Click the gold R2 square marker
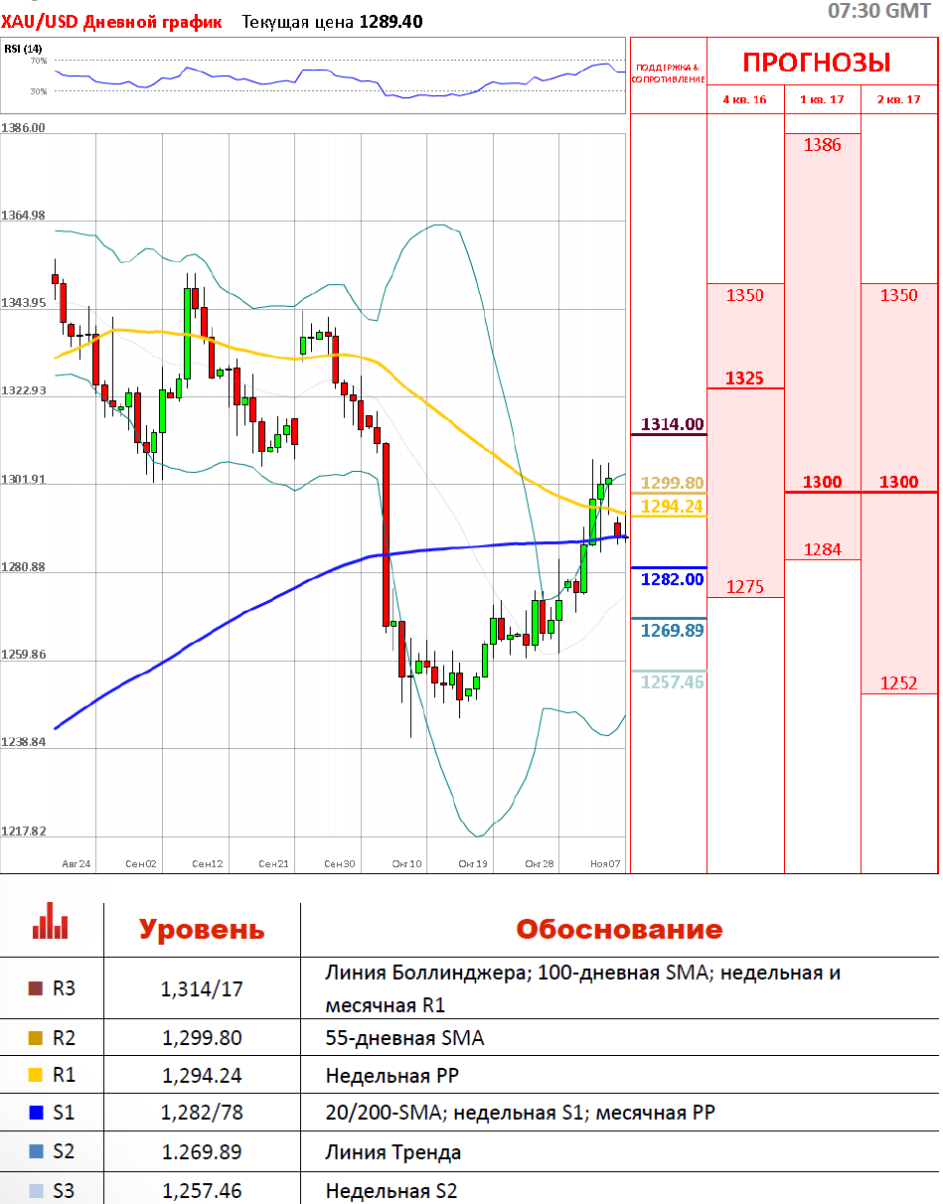The image size is (943, 1204). click(36, 1038)
